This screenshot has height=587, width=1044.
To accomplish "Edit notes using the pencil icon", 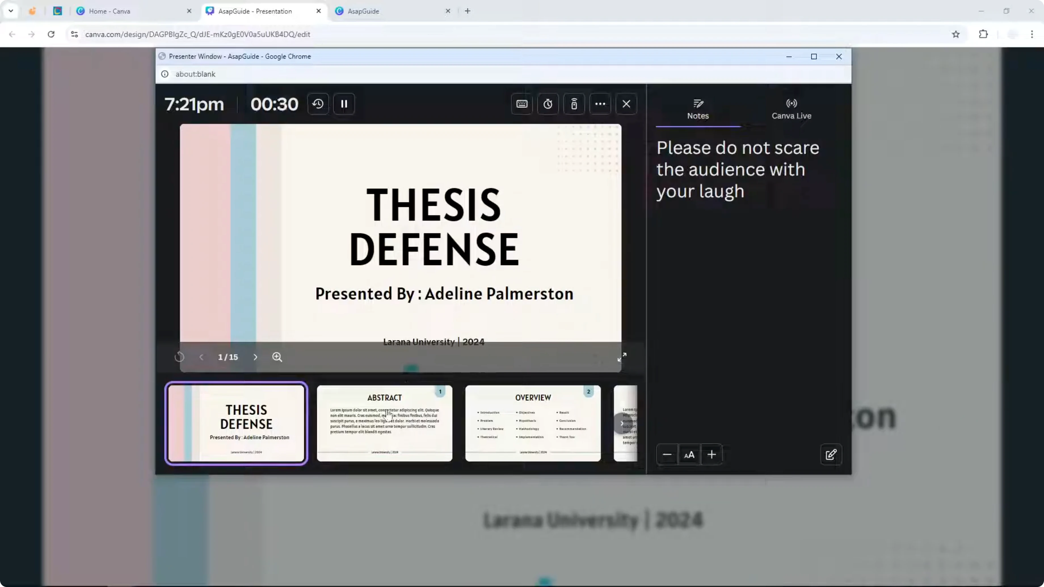I will coord(831,455).
